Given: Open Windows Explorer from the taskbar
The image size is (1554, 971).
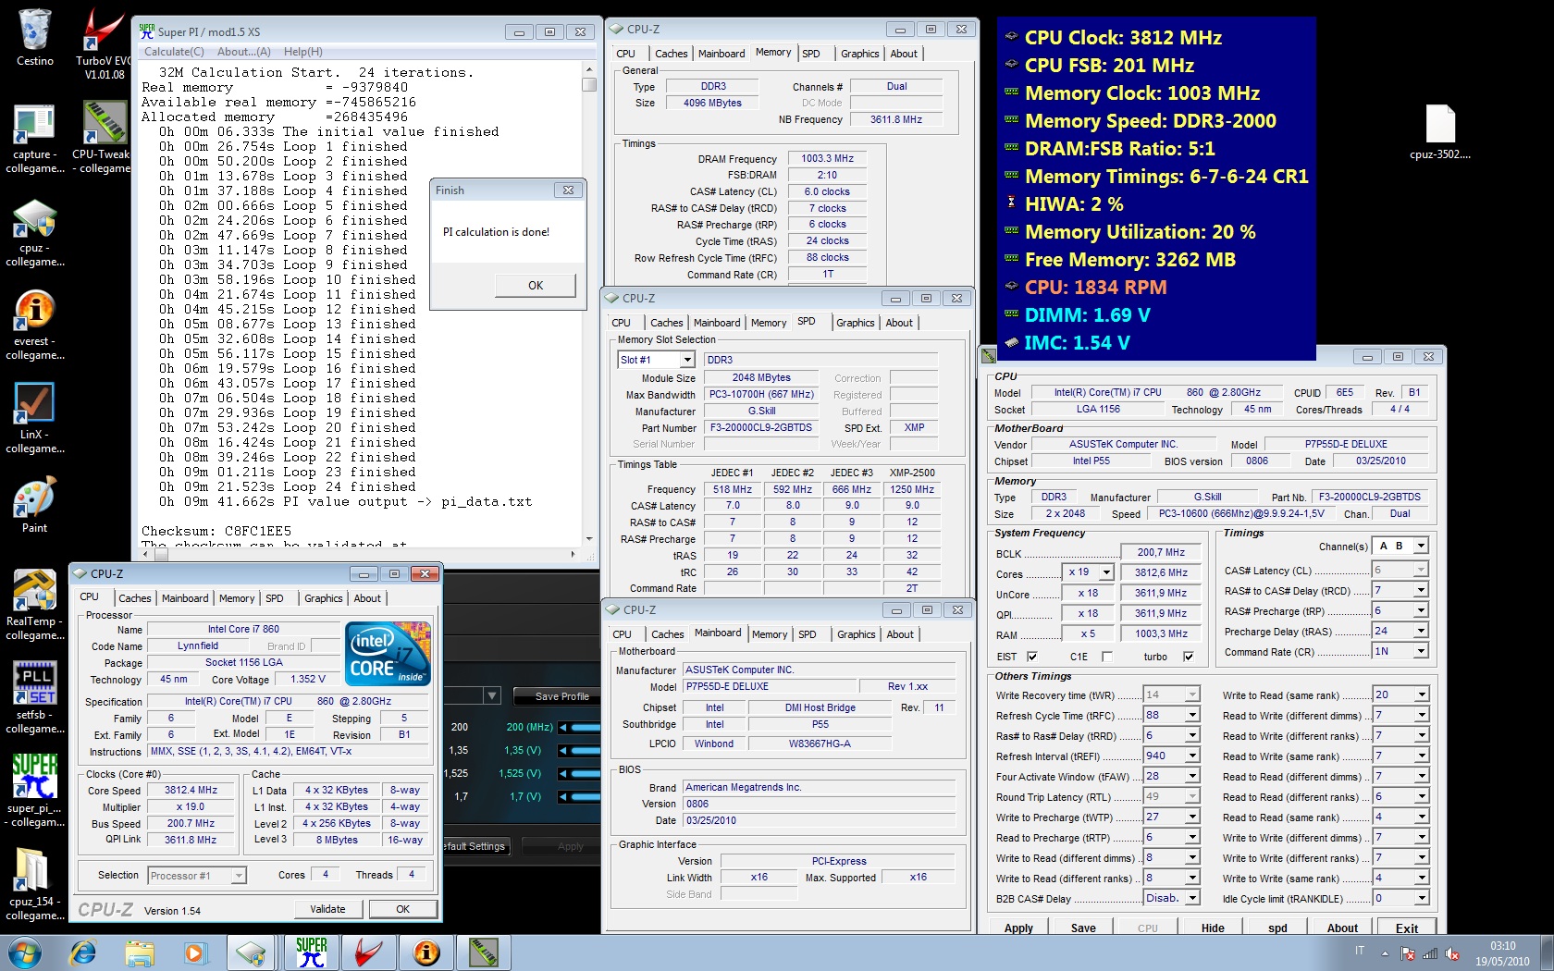Looking at the screenshot, I should [139, 953].
